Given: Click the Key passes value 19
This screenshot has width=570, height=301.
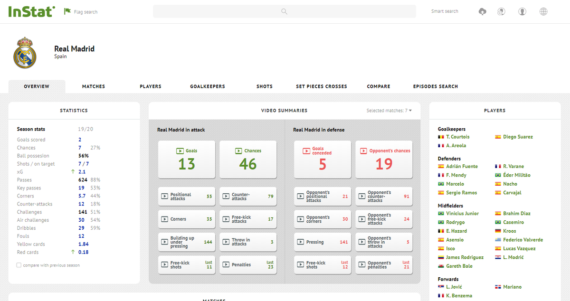Looking at the screenshot, I should pyautogui.click(x=81, y=188).
